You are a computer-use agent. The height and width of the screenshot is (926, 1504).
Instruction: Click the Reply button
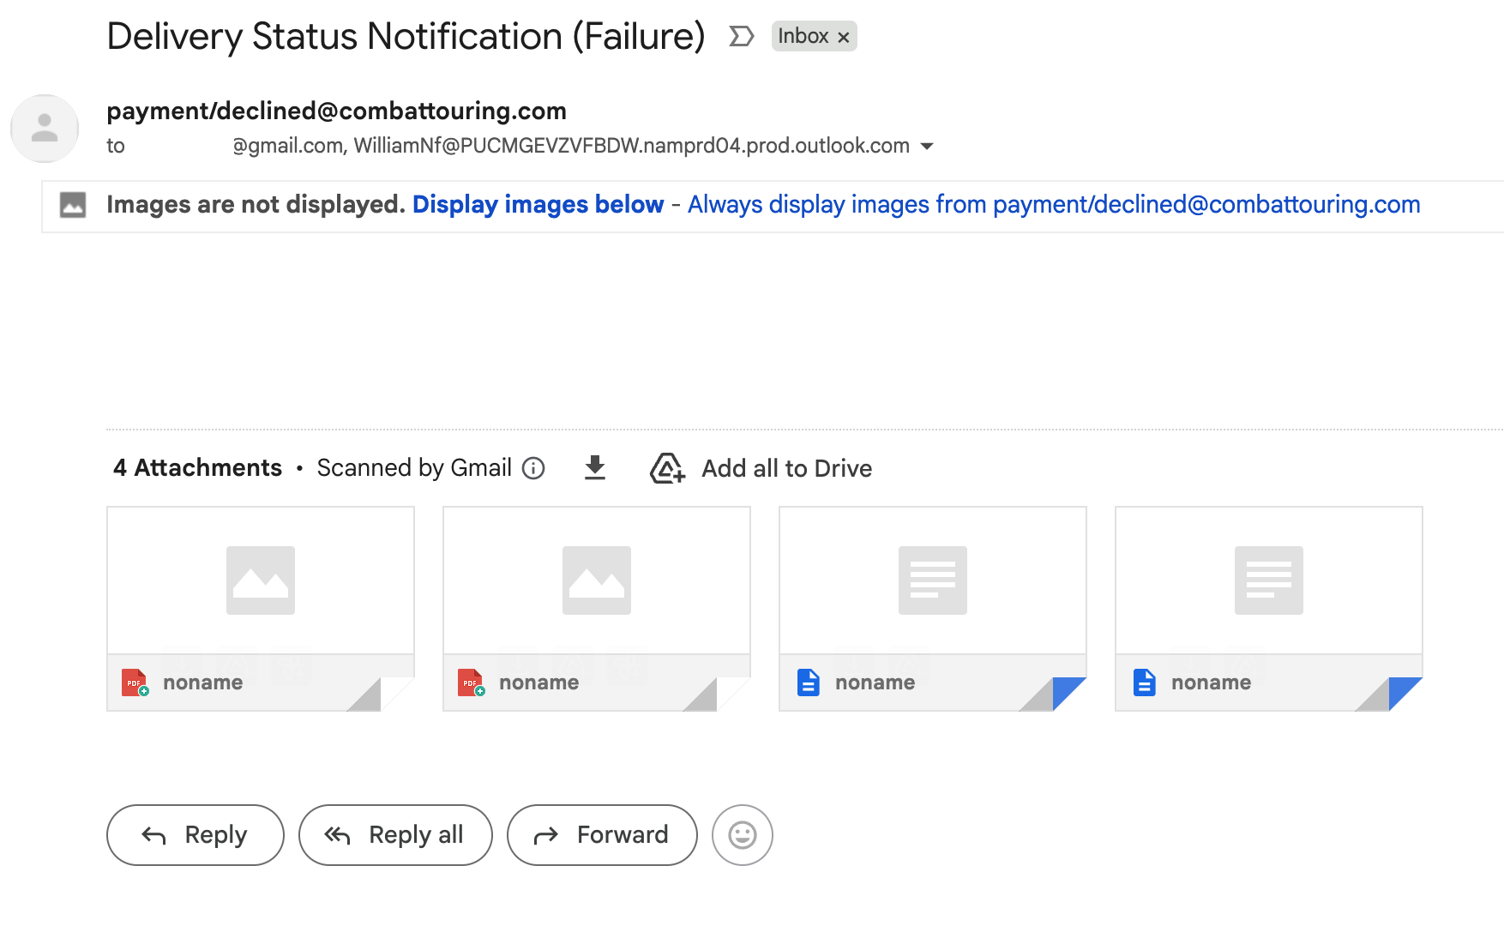(x=196, y=835)
